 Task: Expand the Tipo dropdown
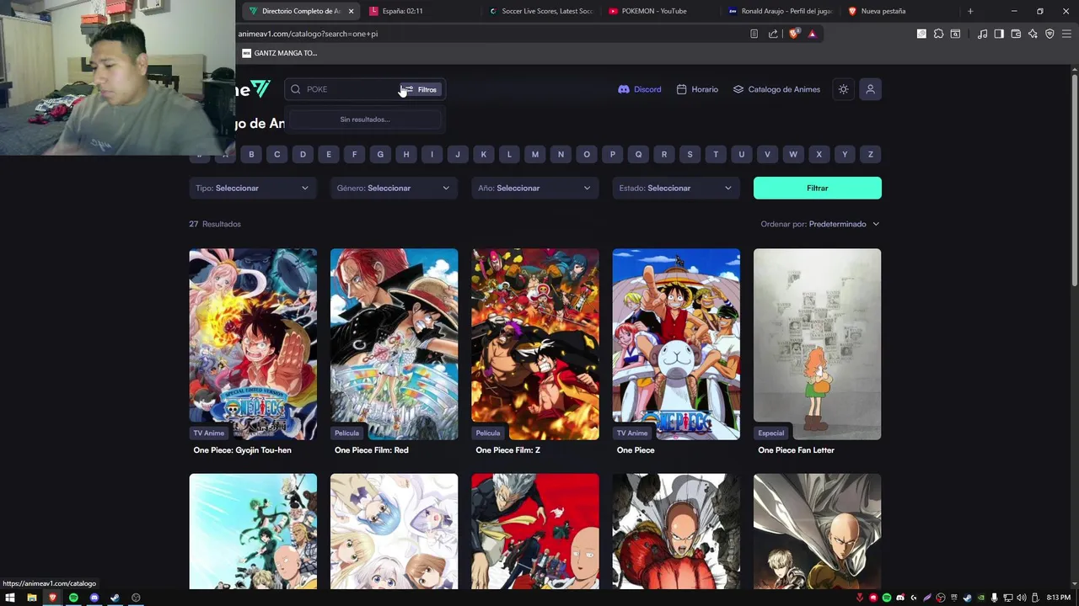(x=253, y=188)
